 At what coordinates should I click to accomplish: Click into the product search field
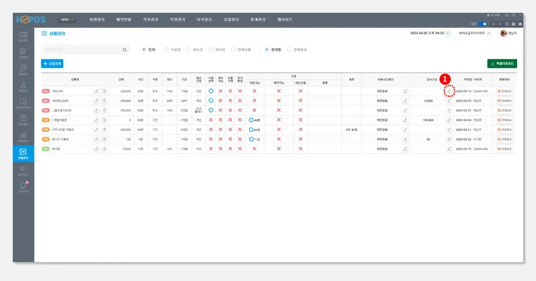click(82, 50)
